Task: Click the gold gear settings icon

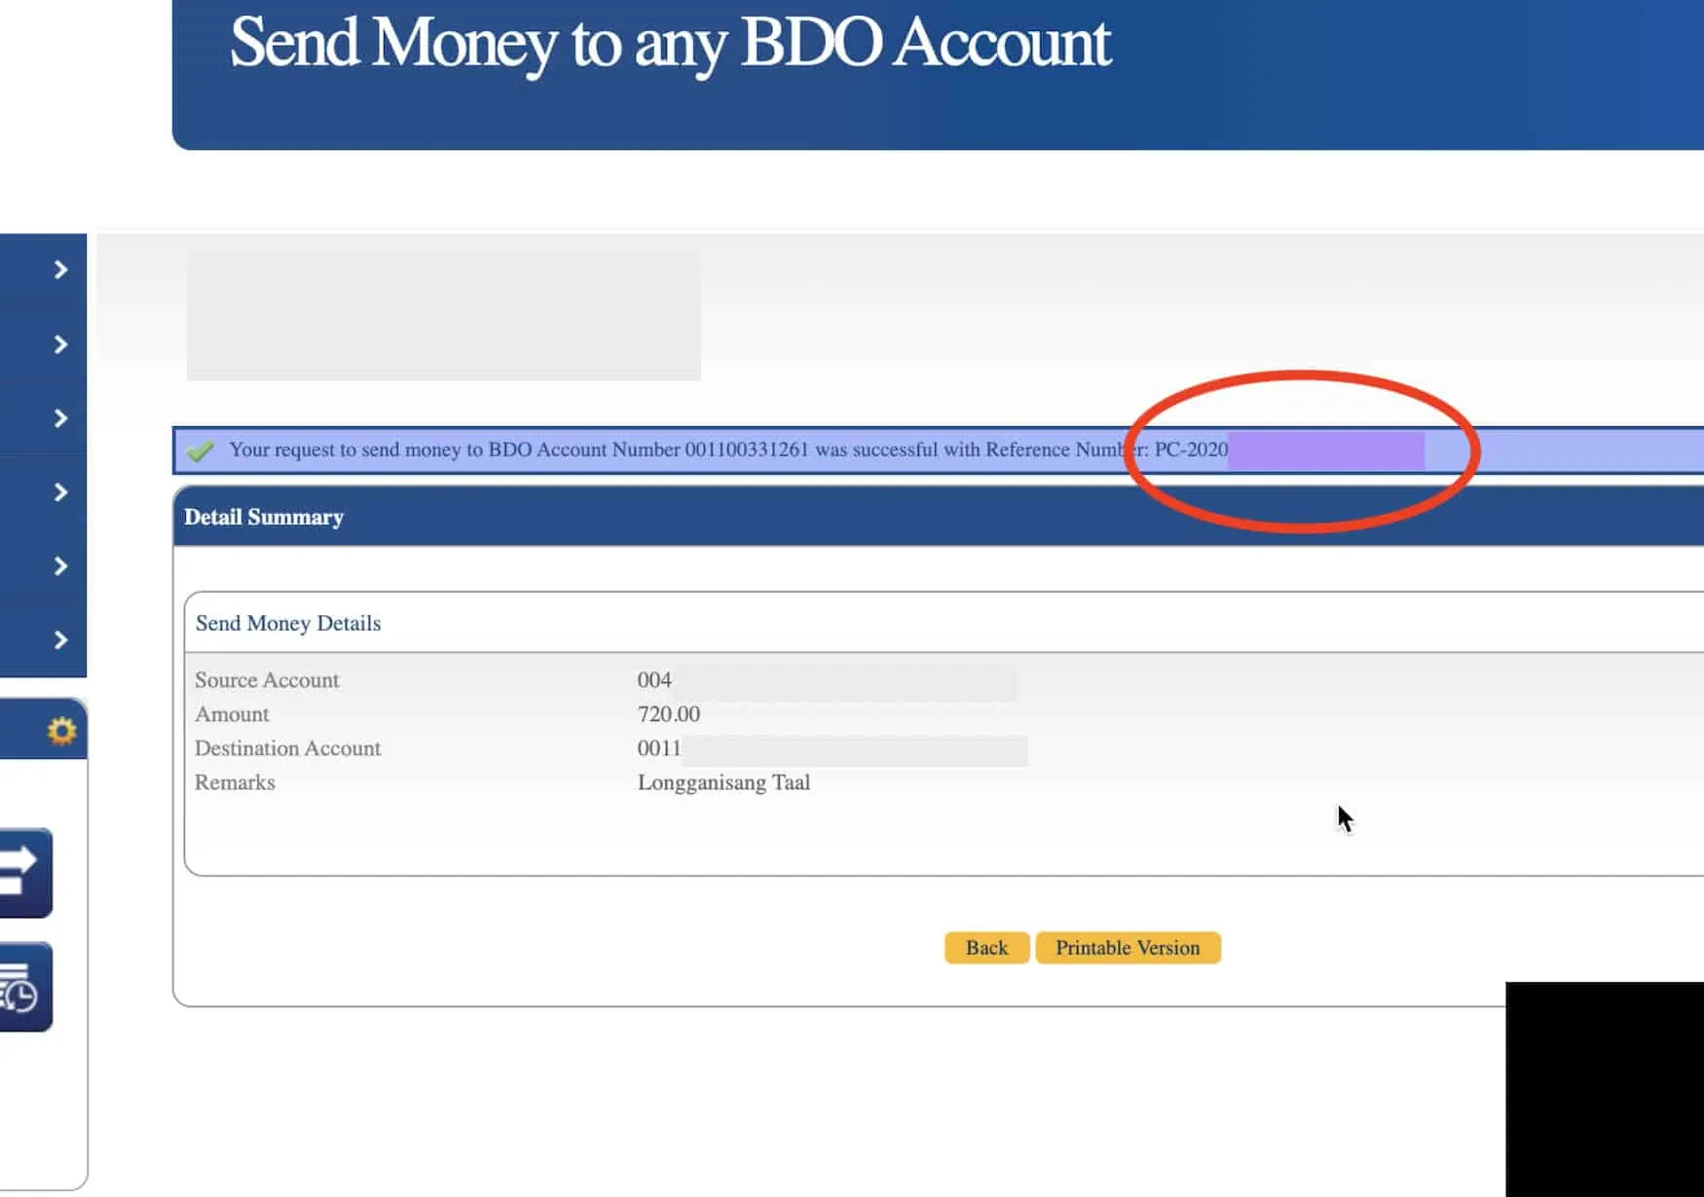Action: tap(61, 730)
